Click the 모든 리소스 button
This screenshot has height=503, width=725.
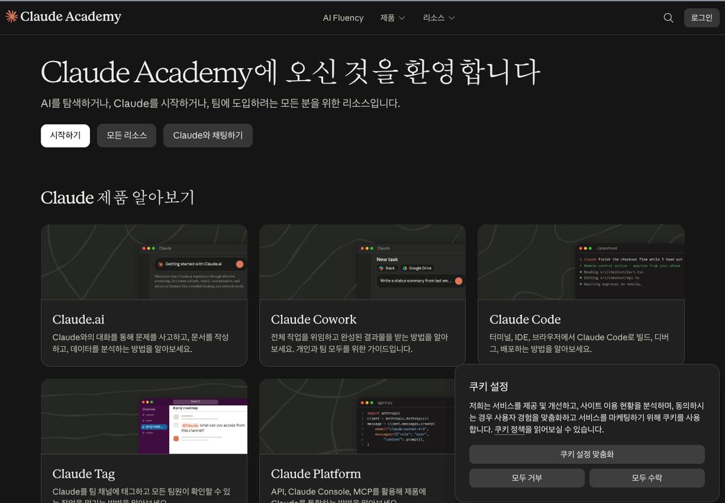click(127, 136)
